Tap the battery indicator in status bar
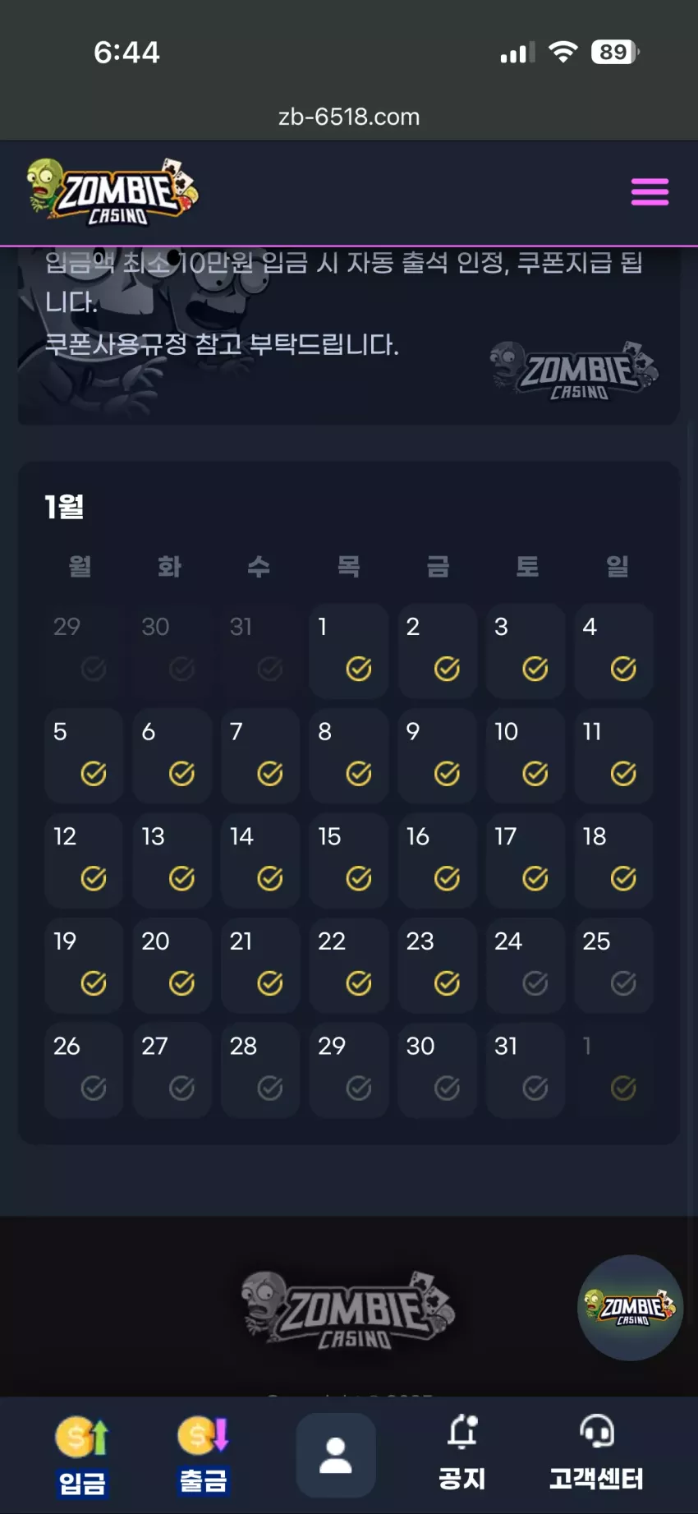Screen dimensions: 698x1514 coord(615,52)
